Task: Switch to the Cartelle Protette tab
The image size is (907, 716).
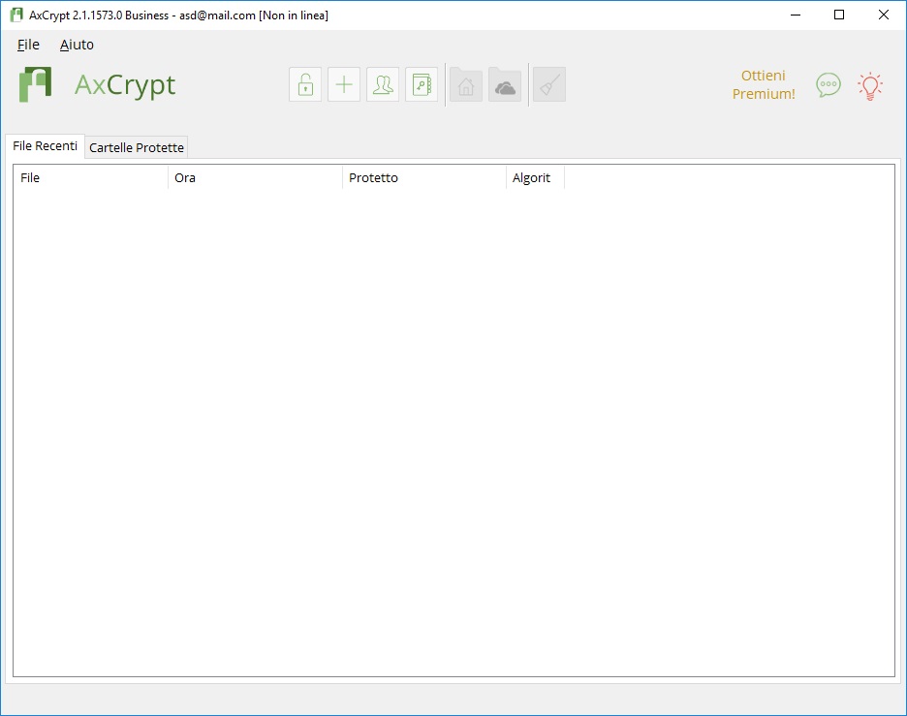Action: click(137, 147)
